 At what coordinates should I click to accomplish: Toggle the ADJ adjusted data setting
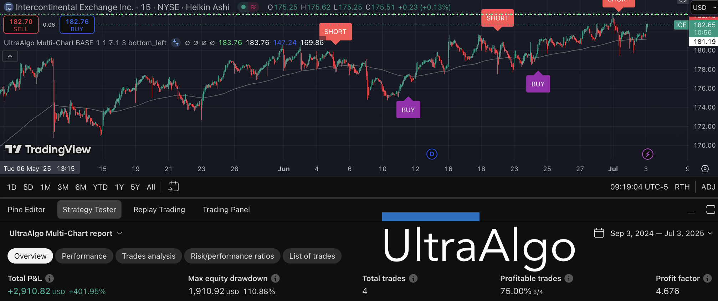[x=708, y=187]
